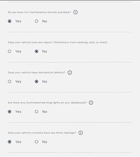Pick Yes for illuminated warning lights
Screen dimensions: 140x157
tap(10, 112)
